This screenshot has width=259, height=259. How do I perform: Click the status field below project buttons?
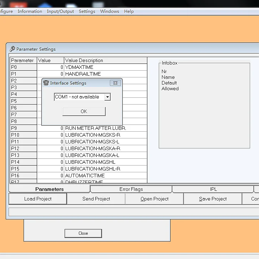coord(134,212)
